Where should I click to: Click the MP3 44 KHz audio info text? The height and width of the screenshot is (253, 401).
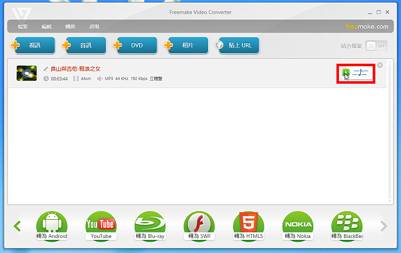coord(133,79)
